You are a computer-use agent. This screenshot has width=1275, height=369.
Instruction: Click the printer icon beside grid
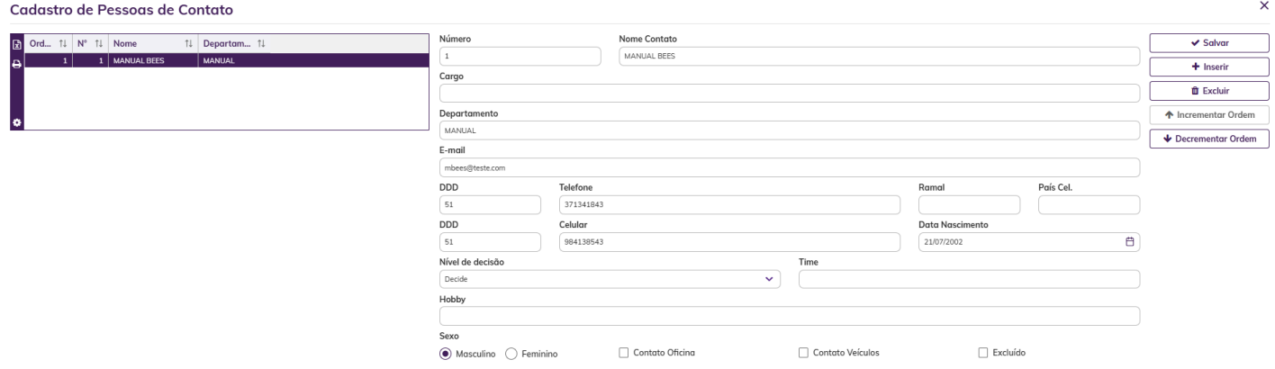pyautogui.click(x=15, y=63)
